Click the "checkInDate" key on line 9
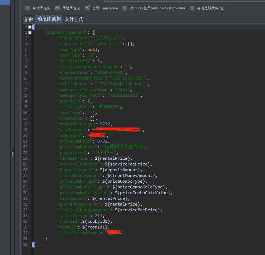This screenshot has height=255, width=265. 74,72
